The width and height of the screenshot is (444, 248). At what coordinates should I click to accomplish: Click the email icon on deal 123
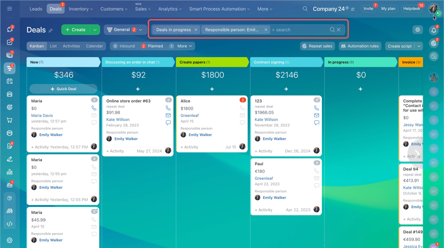tap(316, 115)
